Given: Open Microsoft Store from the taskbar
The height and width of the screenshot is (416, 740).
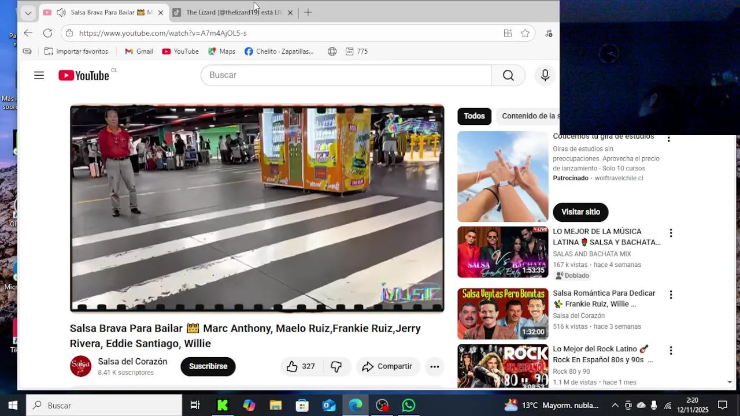Looking at the screenshot, I should click(302, 406).
